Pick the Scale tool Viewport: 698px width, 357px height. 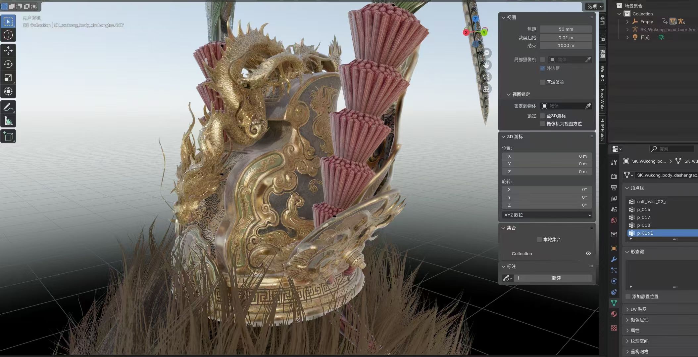pos(8,78)
